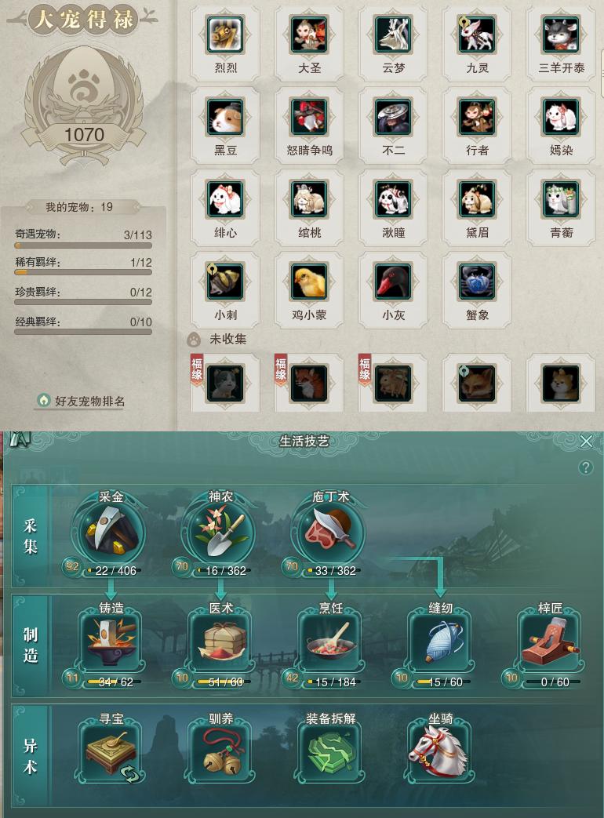Select the 烹饪 cooking skill icon

[331, 642]
